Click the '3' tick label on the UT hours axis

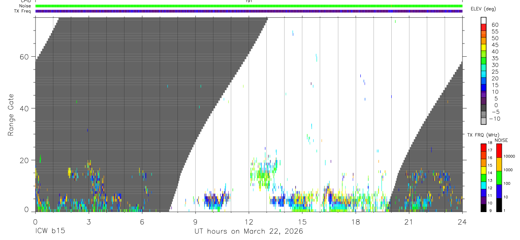click(89, 222)
